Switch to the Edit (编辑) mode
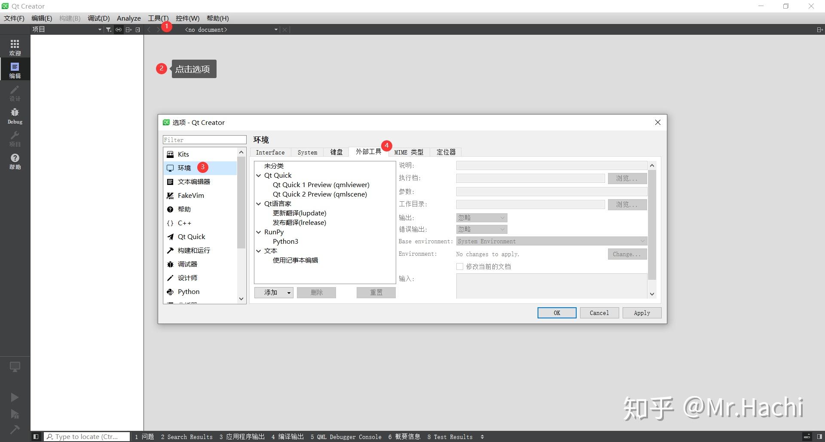The image size is (825, 442). [x=15, y=70]
